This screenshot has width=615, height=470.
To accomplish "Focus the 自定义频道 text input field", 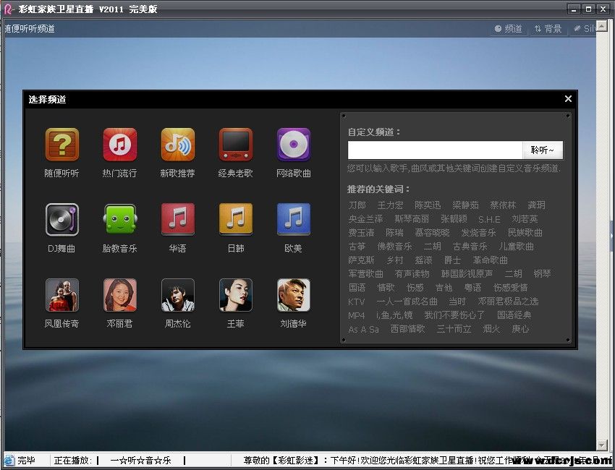I will [435, 150].
